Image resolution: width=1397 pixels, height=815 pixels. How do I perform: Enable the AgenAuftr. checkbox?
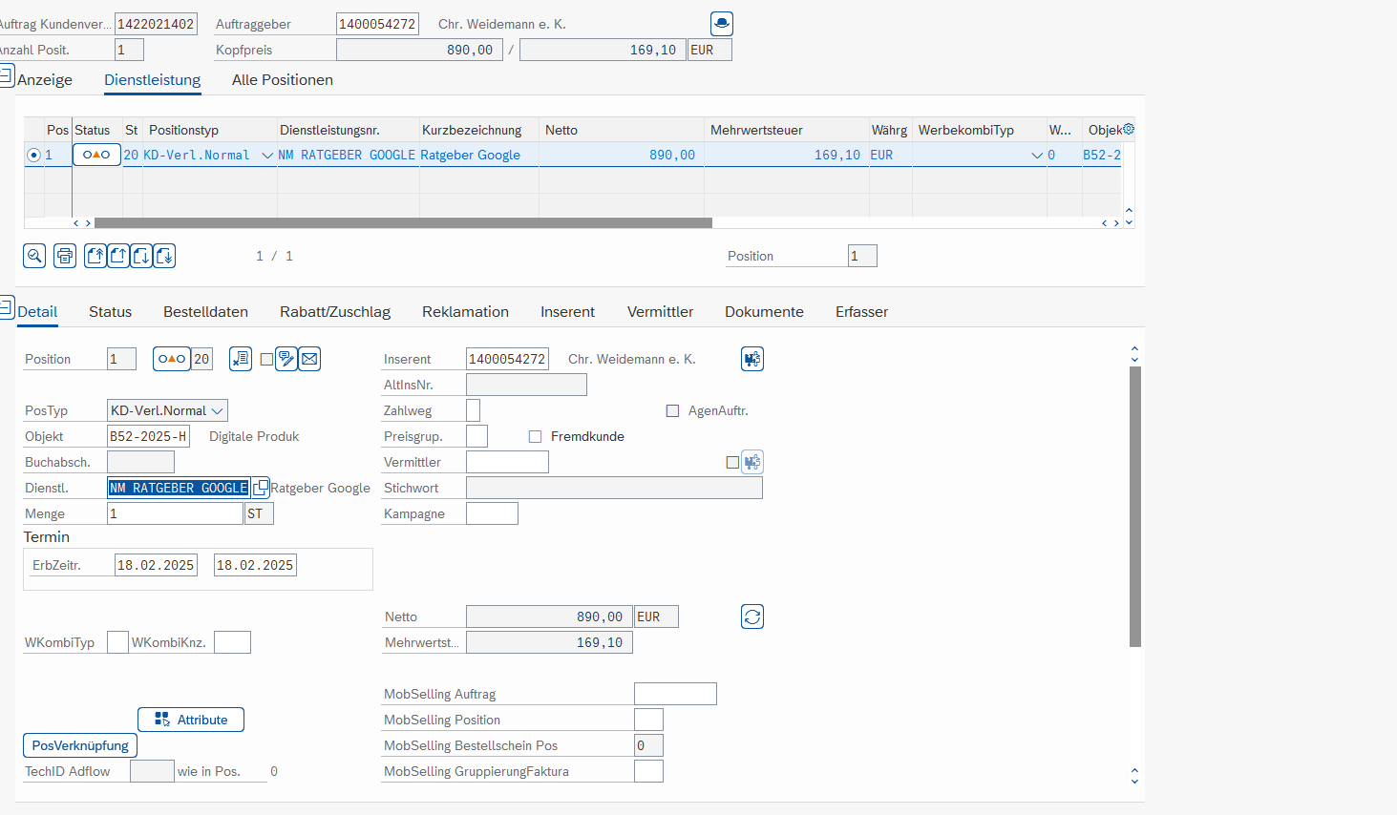pos(672,410)
